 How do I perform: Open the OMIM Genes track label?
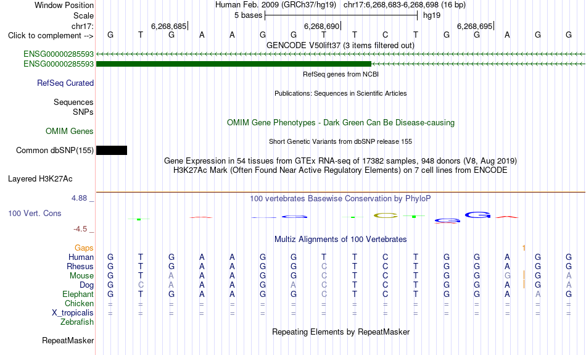[x=70, y=132]
